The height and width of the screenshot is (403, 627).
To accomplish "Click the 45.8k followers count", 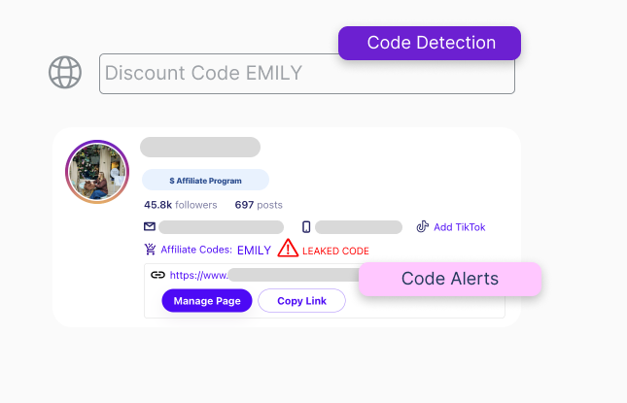I will [x=180, y=205].
